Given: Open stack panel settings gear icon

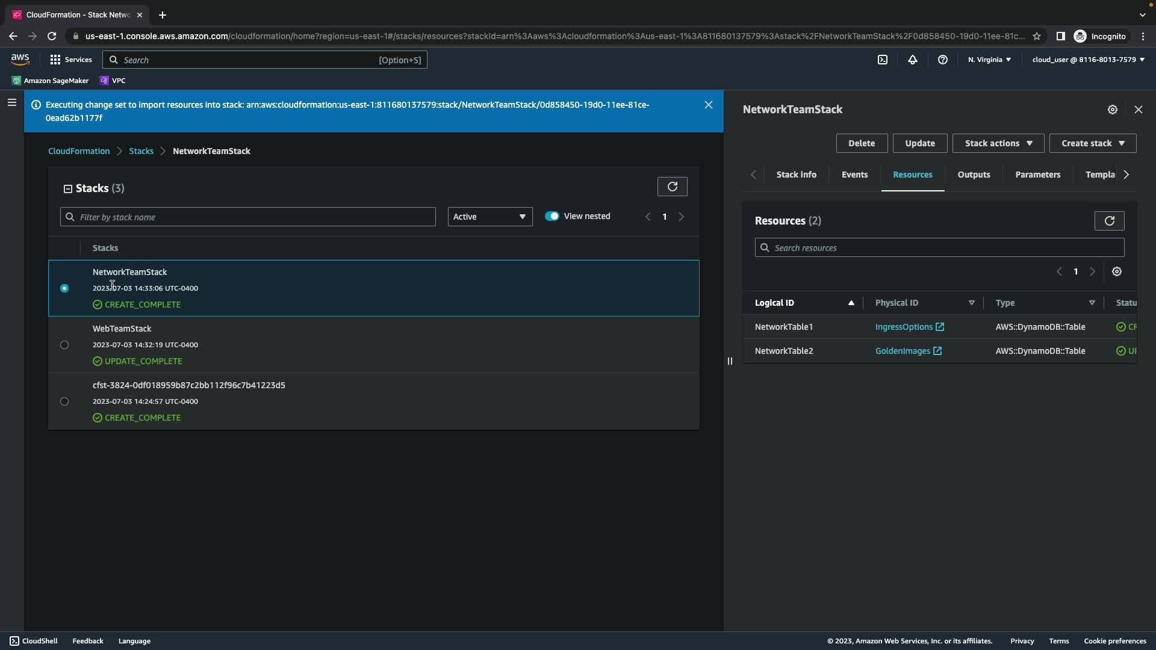Looking at the screenshot, I should 1112,110.
